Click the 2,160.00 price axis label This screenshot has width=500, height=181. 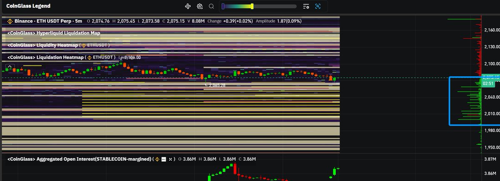pos(492,30)
